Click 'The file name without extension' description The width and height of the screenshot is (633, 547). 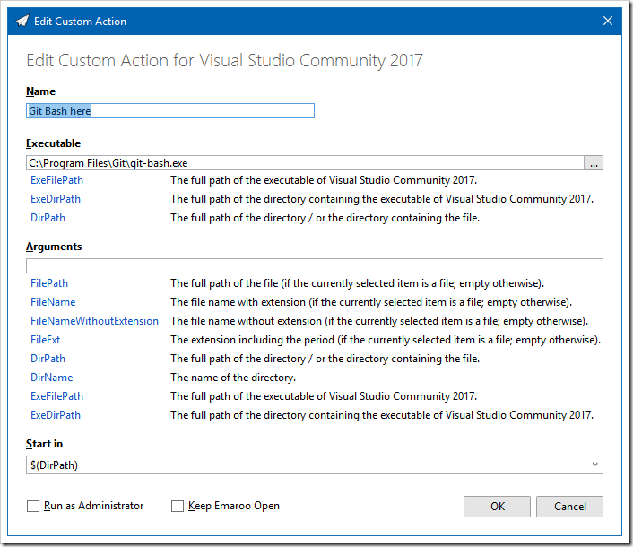pyautogui.click(x=379, y=321)
